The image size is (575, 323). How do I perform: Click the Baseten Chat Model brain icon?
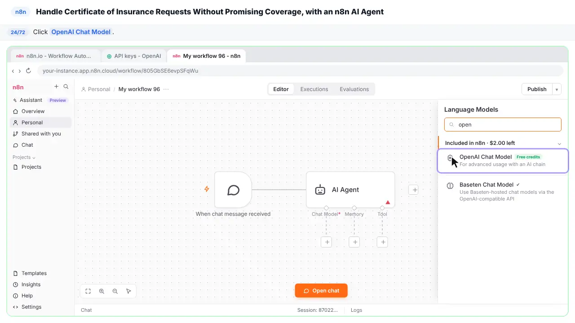click(450, 186)
